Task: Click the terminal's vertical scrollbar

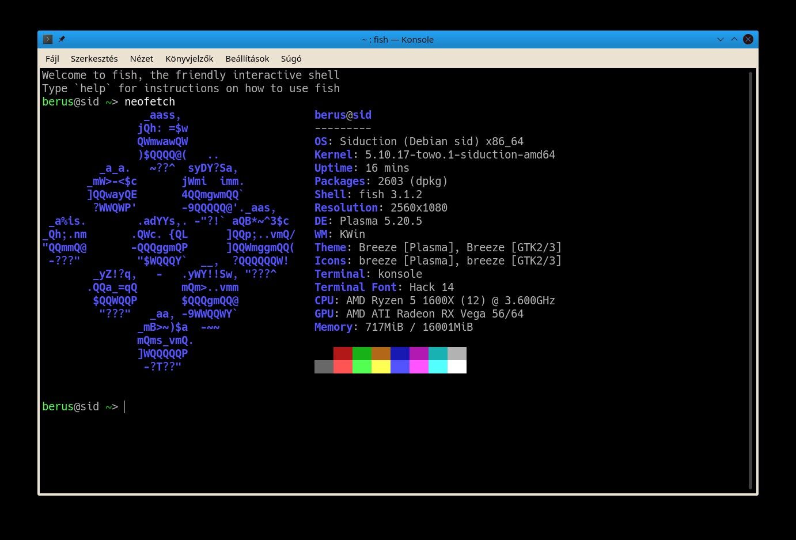Action: click(750, 280)
